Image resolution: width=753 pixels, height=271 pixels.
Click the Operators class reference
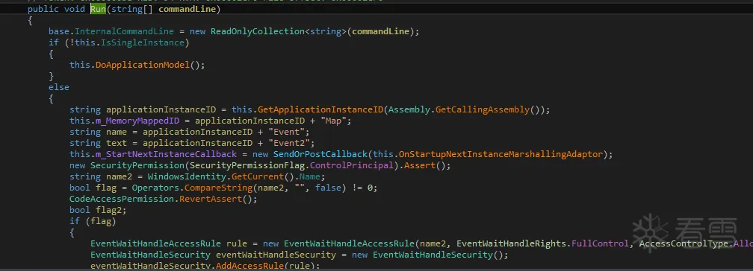click(x=155, y=188)
